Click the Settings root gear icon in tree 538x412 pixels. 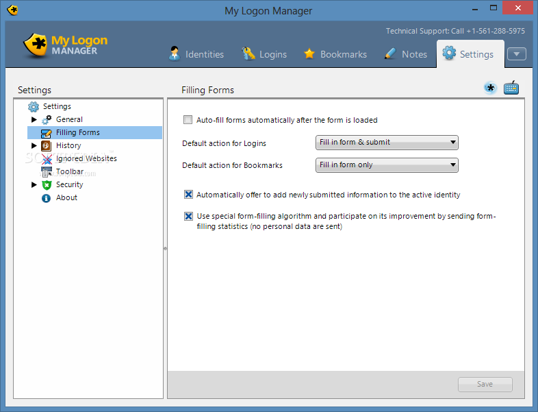click(x=34, y=107)
